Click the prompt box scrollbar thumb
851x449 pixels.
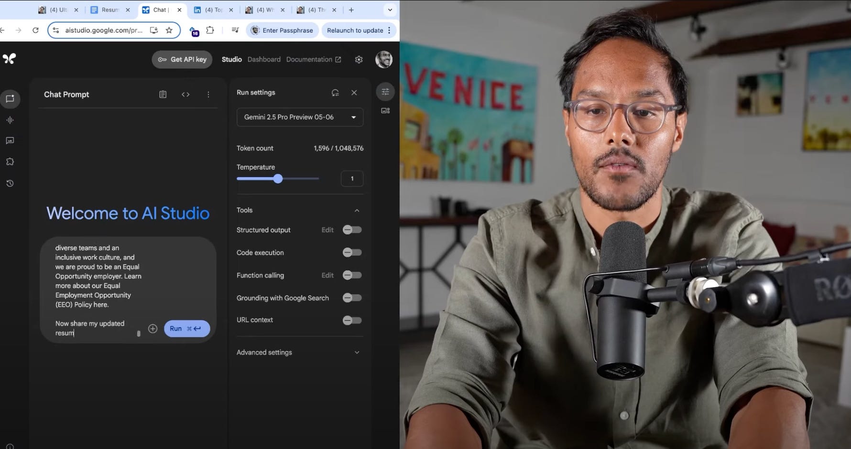coord(139,334)
